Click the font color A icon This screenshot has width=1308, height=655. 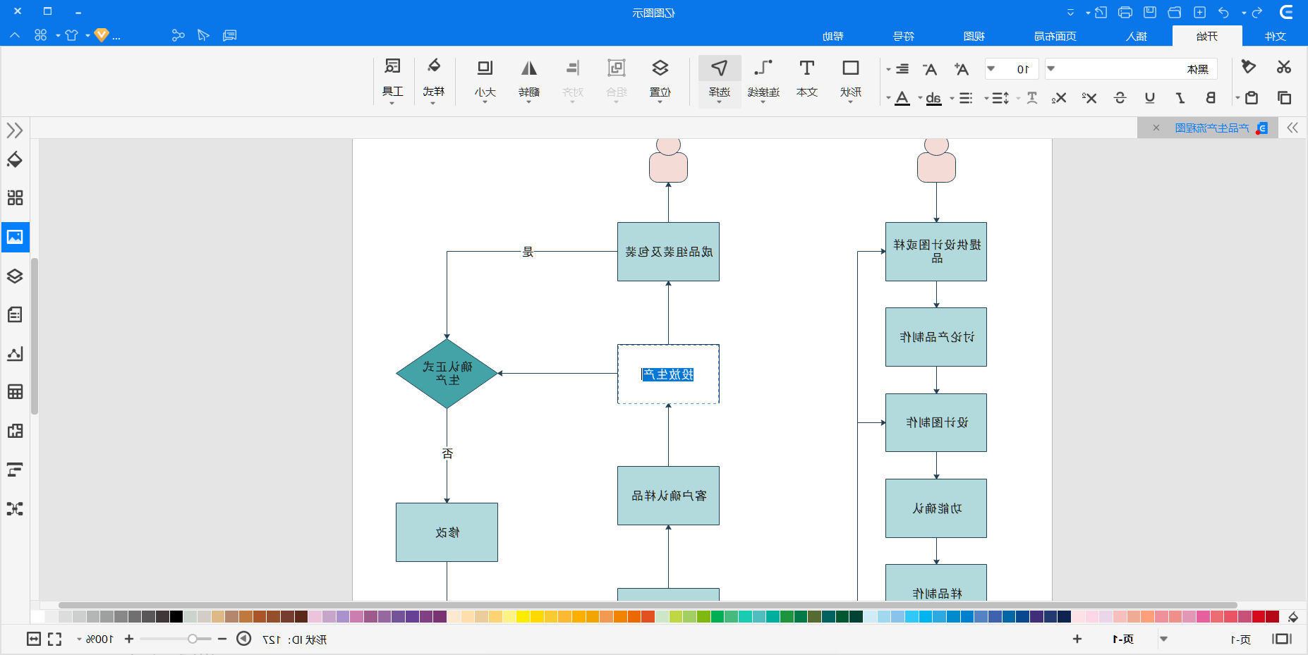[x=902, y=98]
